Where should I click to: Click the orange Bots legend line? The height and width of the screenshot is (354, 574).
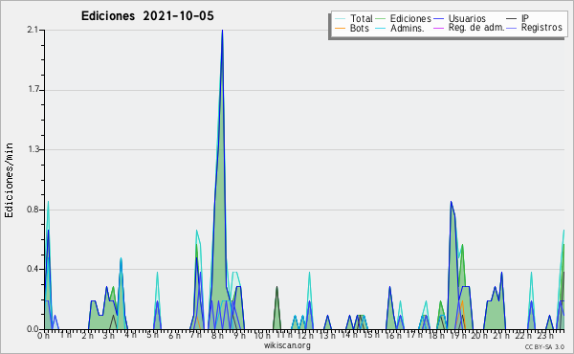(x=340, y=28)
